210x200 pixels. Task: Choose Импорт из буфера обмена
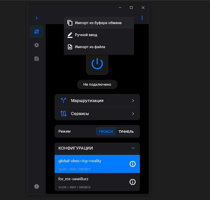[x=98, y=23]
